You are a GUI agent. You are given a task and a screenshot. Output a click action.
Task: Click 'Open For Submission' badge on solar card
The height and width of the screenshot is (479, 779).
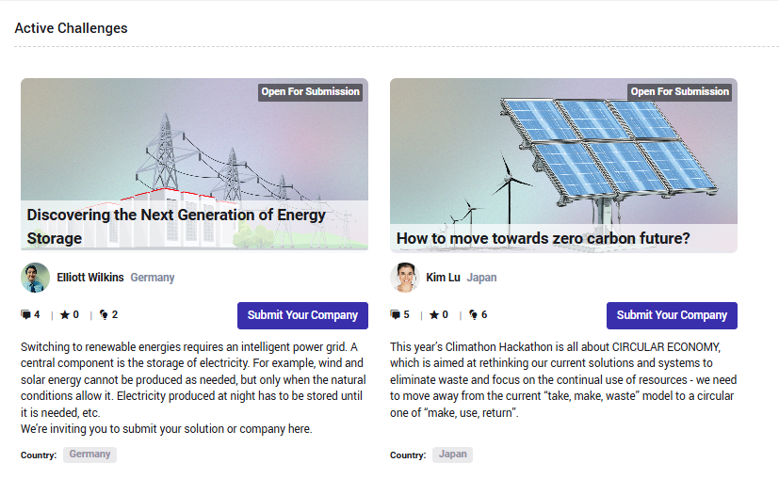click(x=680, y=92)
